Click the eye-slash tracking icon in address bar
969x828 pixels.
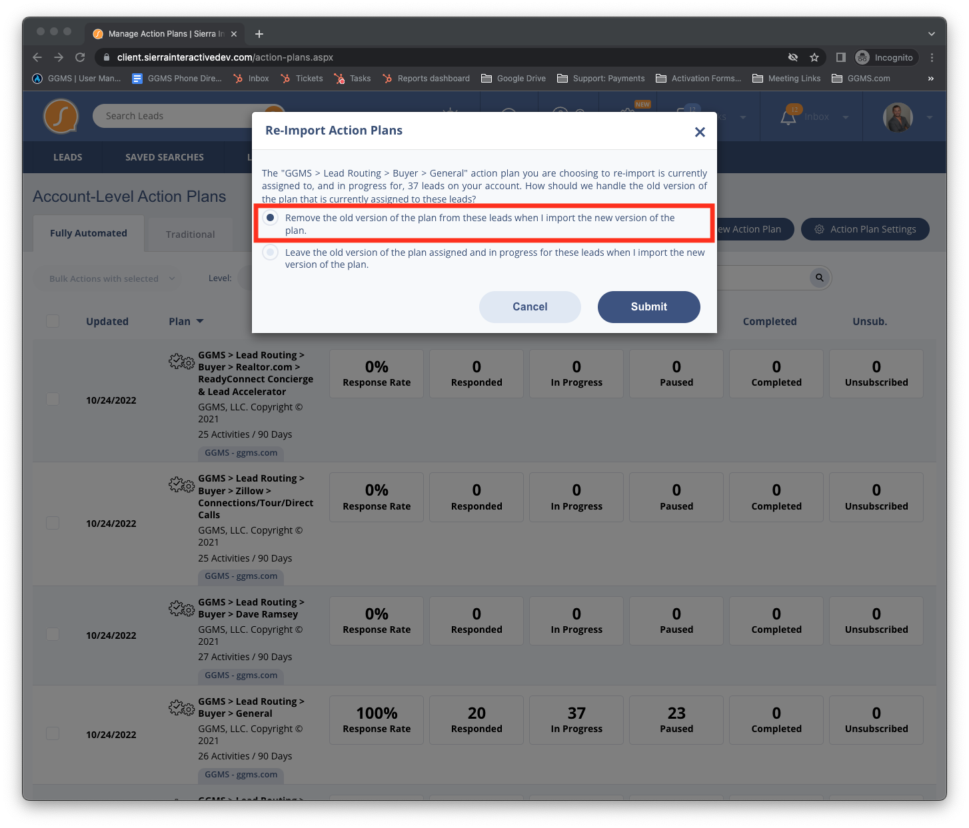pos(793,57)
